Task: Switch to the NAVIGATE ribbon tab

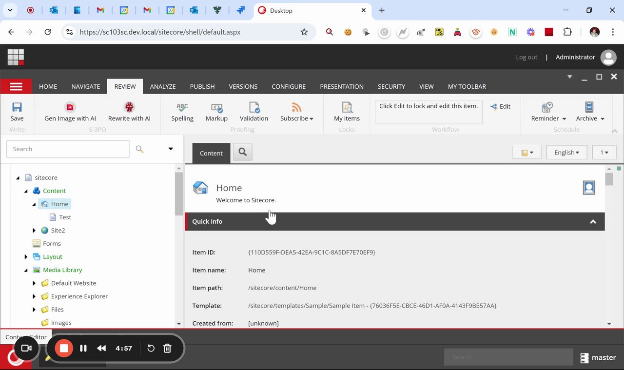Action: click(86, 86)
